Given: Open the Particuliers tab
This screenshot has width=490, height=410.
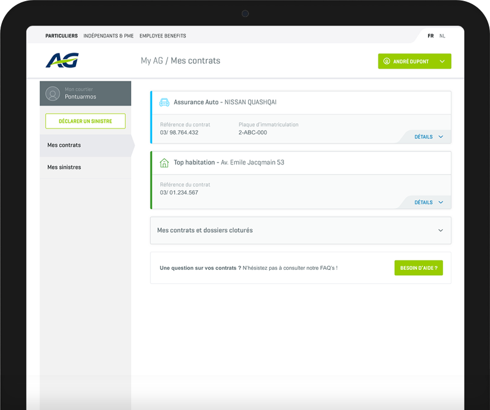Looking at the screenshot, I should 61,36.
